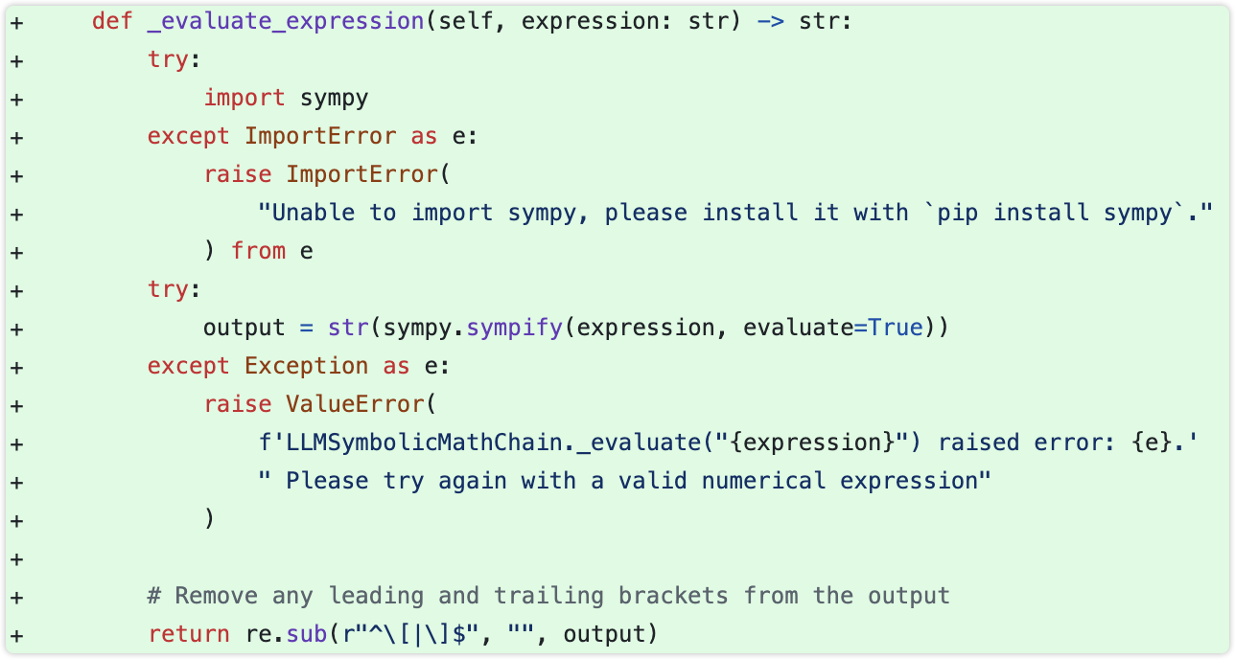Click the 'Remove any leading' comment
Viewport: 1235px width, 659px height.
(548, 596)
